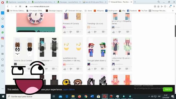Open the Speed Dial grid in the address bar
This screenshot has height=99, width=176.
pyautogui.click(x=20, y=7)
